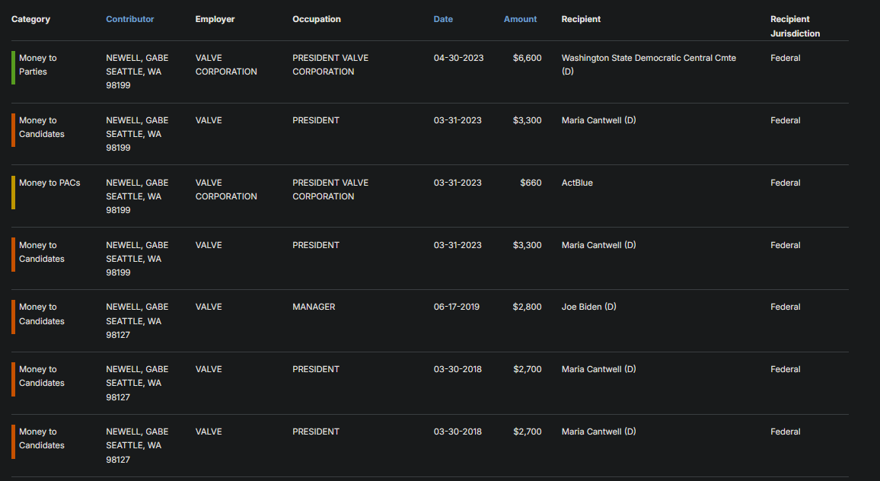Screen dimensions: 880x481
Task: Click the Employer column header
Action: point(215,19)
